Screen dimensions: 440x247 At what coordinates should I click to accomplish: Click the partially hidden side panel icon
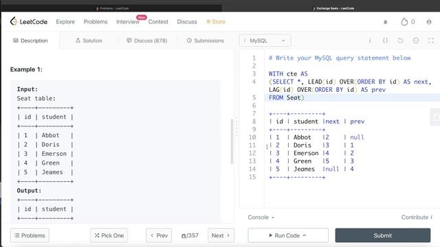[436, 117]
